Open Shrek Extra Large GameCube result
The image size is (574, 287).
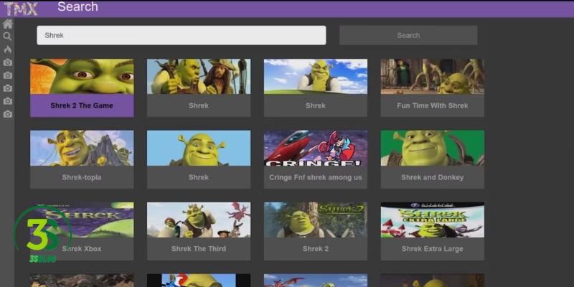pos(432,231)
